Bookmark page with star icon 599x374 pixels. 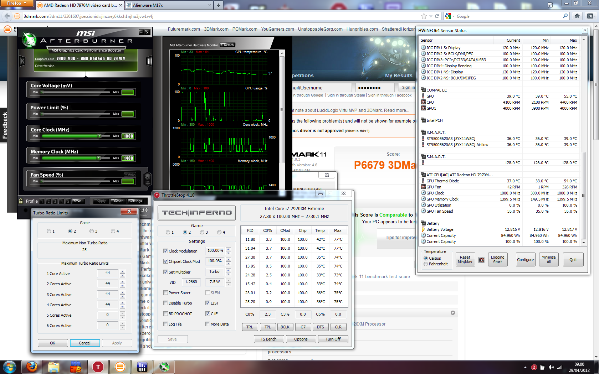(x=424, y=16)
